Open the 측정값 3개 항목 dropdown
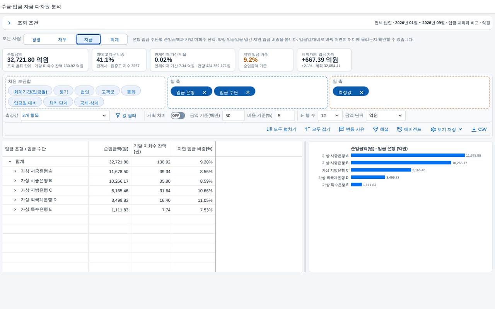The width and height of the screenshot is (495, 309). [x=65, y=115]
